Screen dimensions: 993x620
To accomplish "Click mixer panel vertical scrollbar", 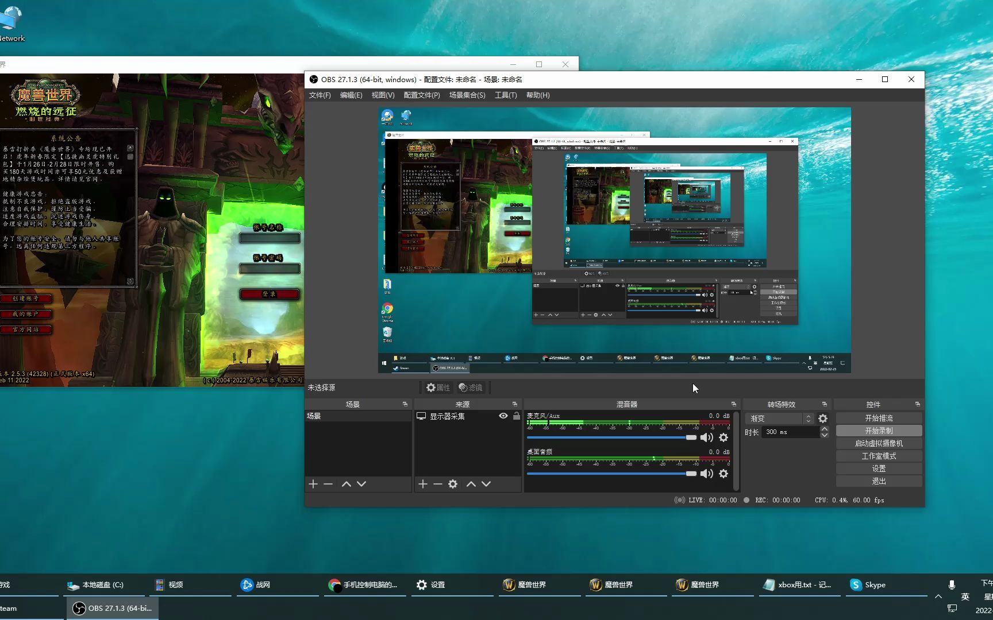I will (x=736, y=451).
